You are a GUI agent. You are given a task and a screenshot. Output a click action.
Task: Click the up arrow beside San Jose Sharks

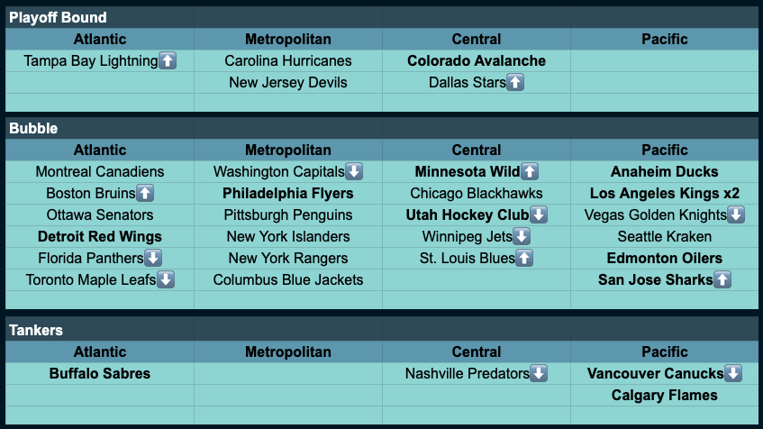tap(722, 280)
